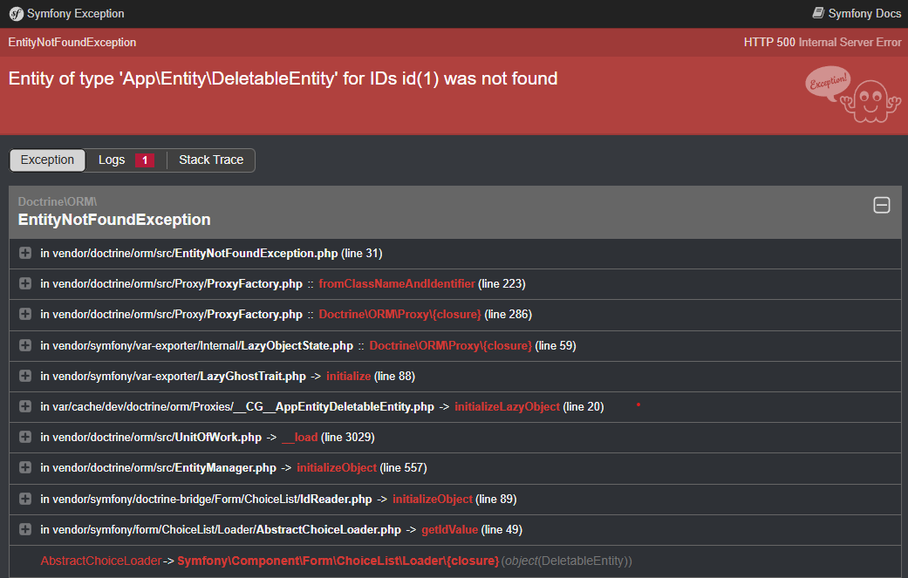The height and width of the screenshot is (578, 908).
Task: Expand the fromClassNameAndIdentifier trace frame
Action: (25, 284)
